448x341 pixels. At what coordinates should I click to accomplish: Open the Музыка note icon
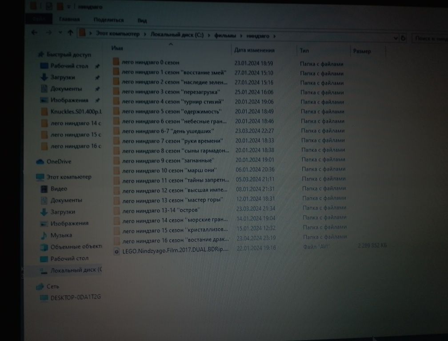coord(44,235)
